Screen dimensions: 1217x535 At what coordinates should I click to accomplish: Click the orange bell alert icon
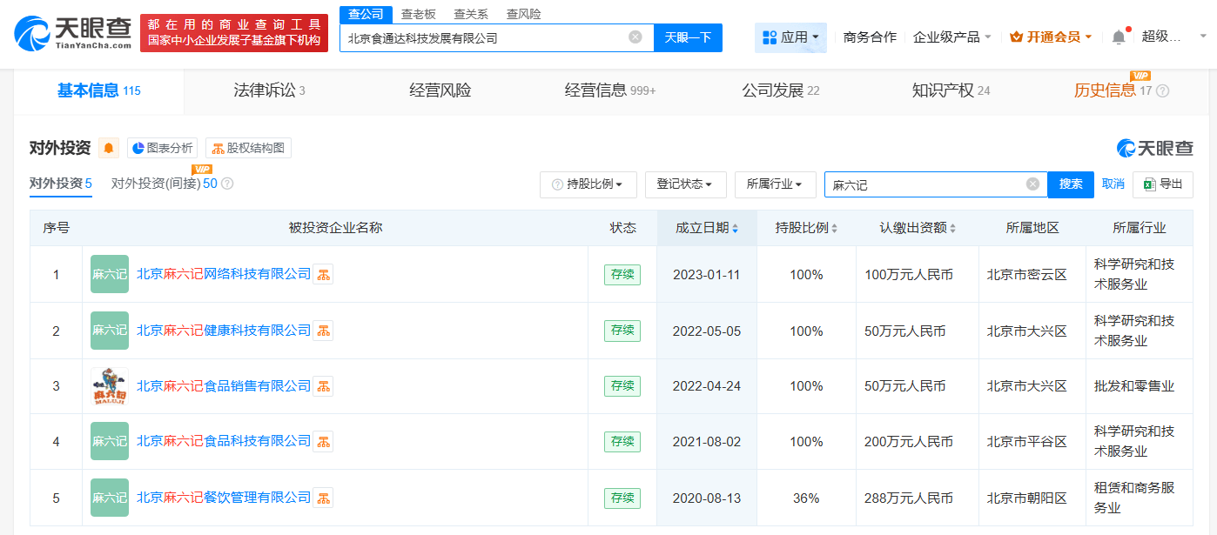pos(109,148)
